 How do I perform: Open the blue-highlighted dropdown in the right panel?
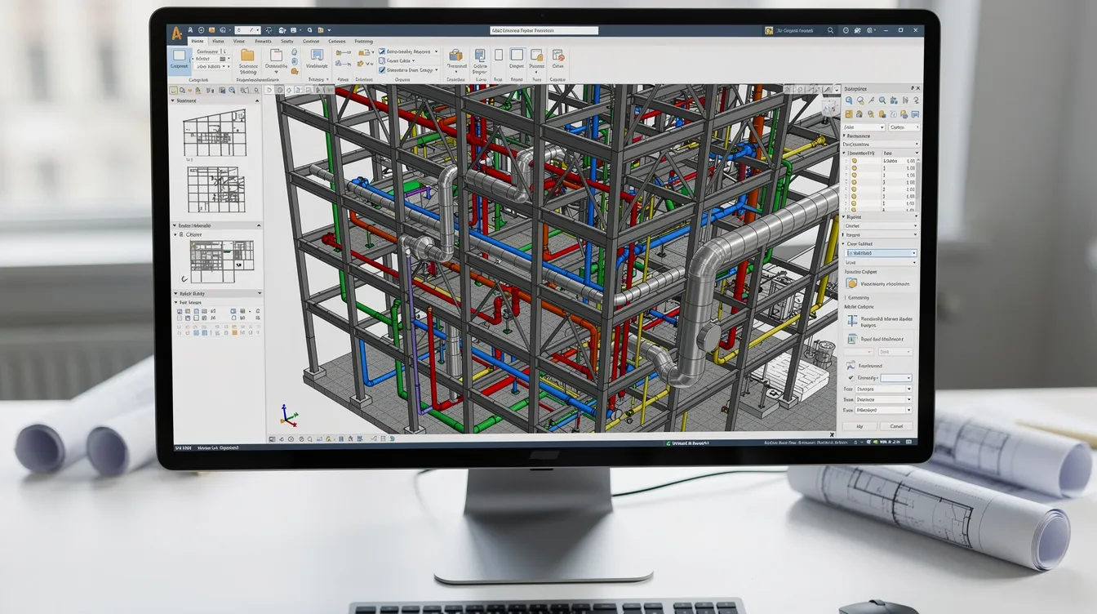click(881, 253)
